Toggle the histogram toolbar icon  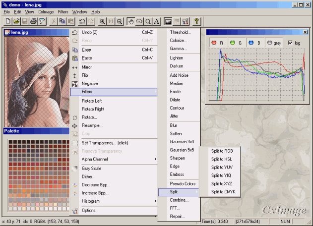(x=168, y=21)
